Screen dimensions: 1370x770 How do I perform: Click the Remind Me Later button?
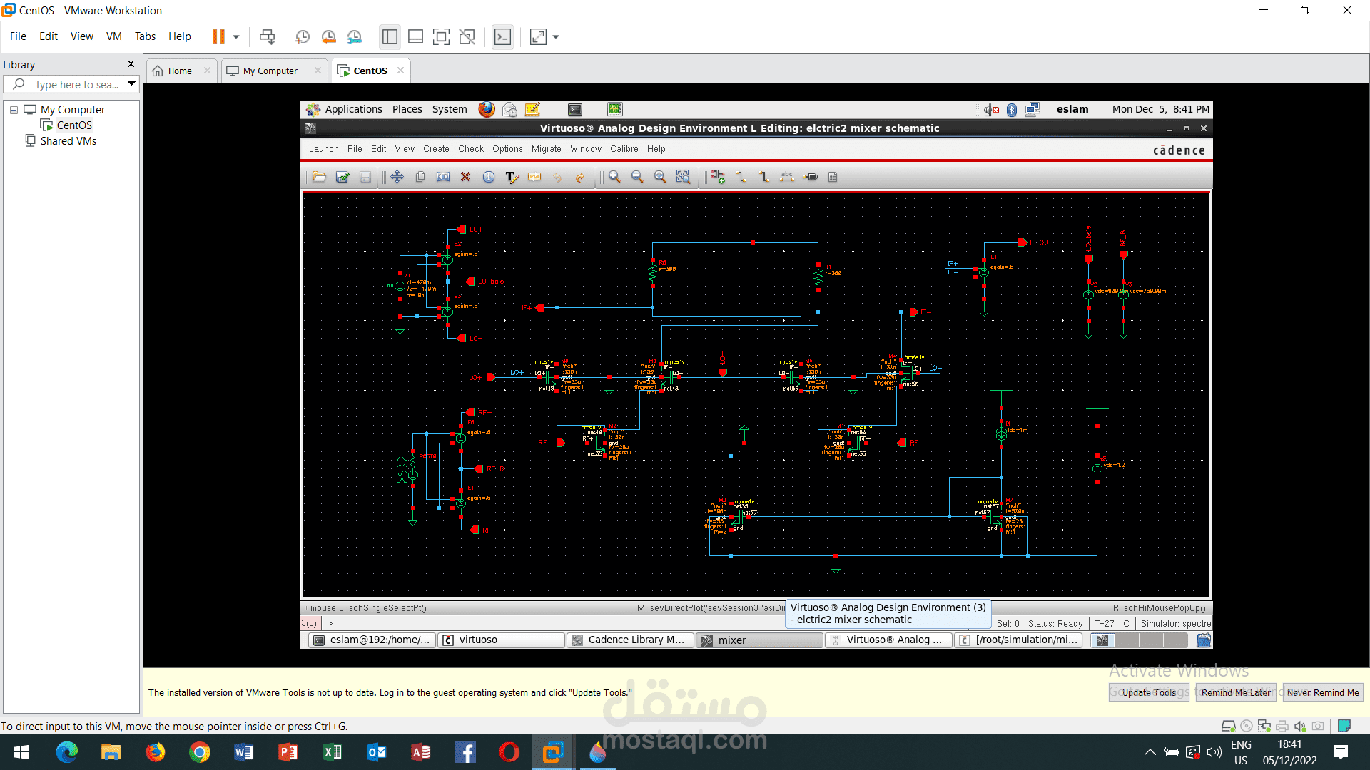click(1237, 692)
